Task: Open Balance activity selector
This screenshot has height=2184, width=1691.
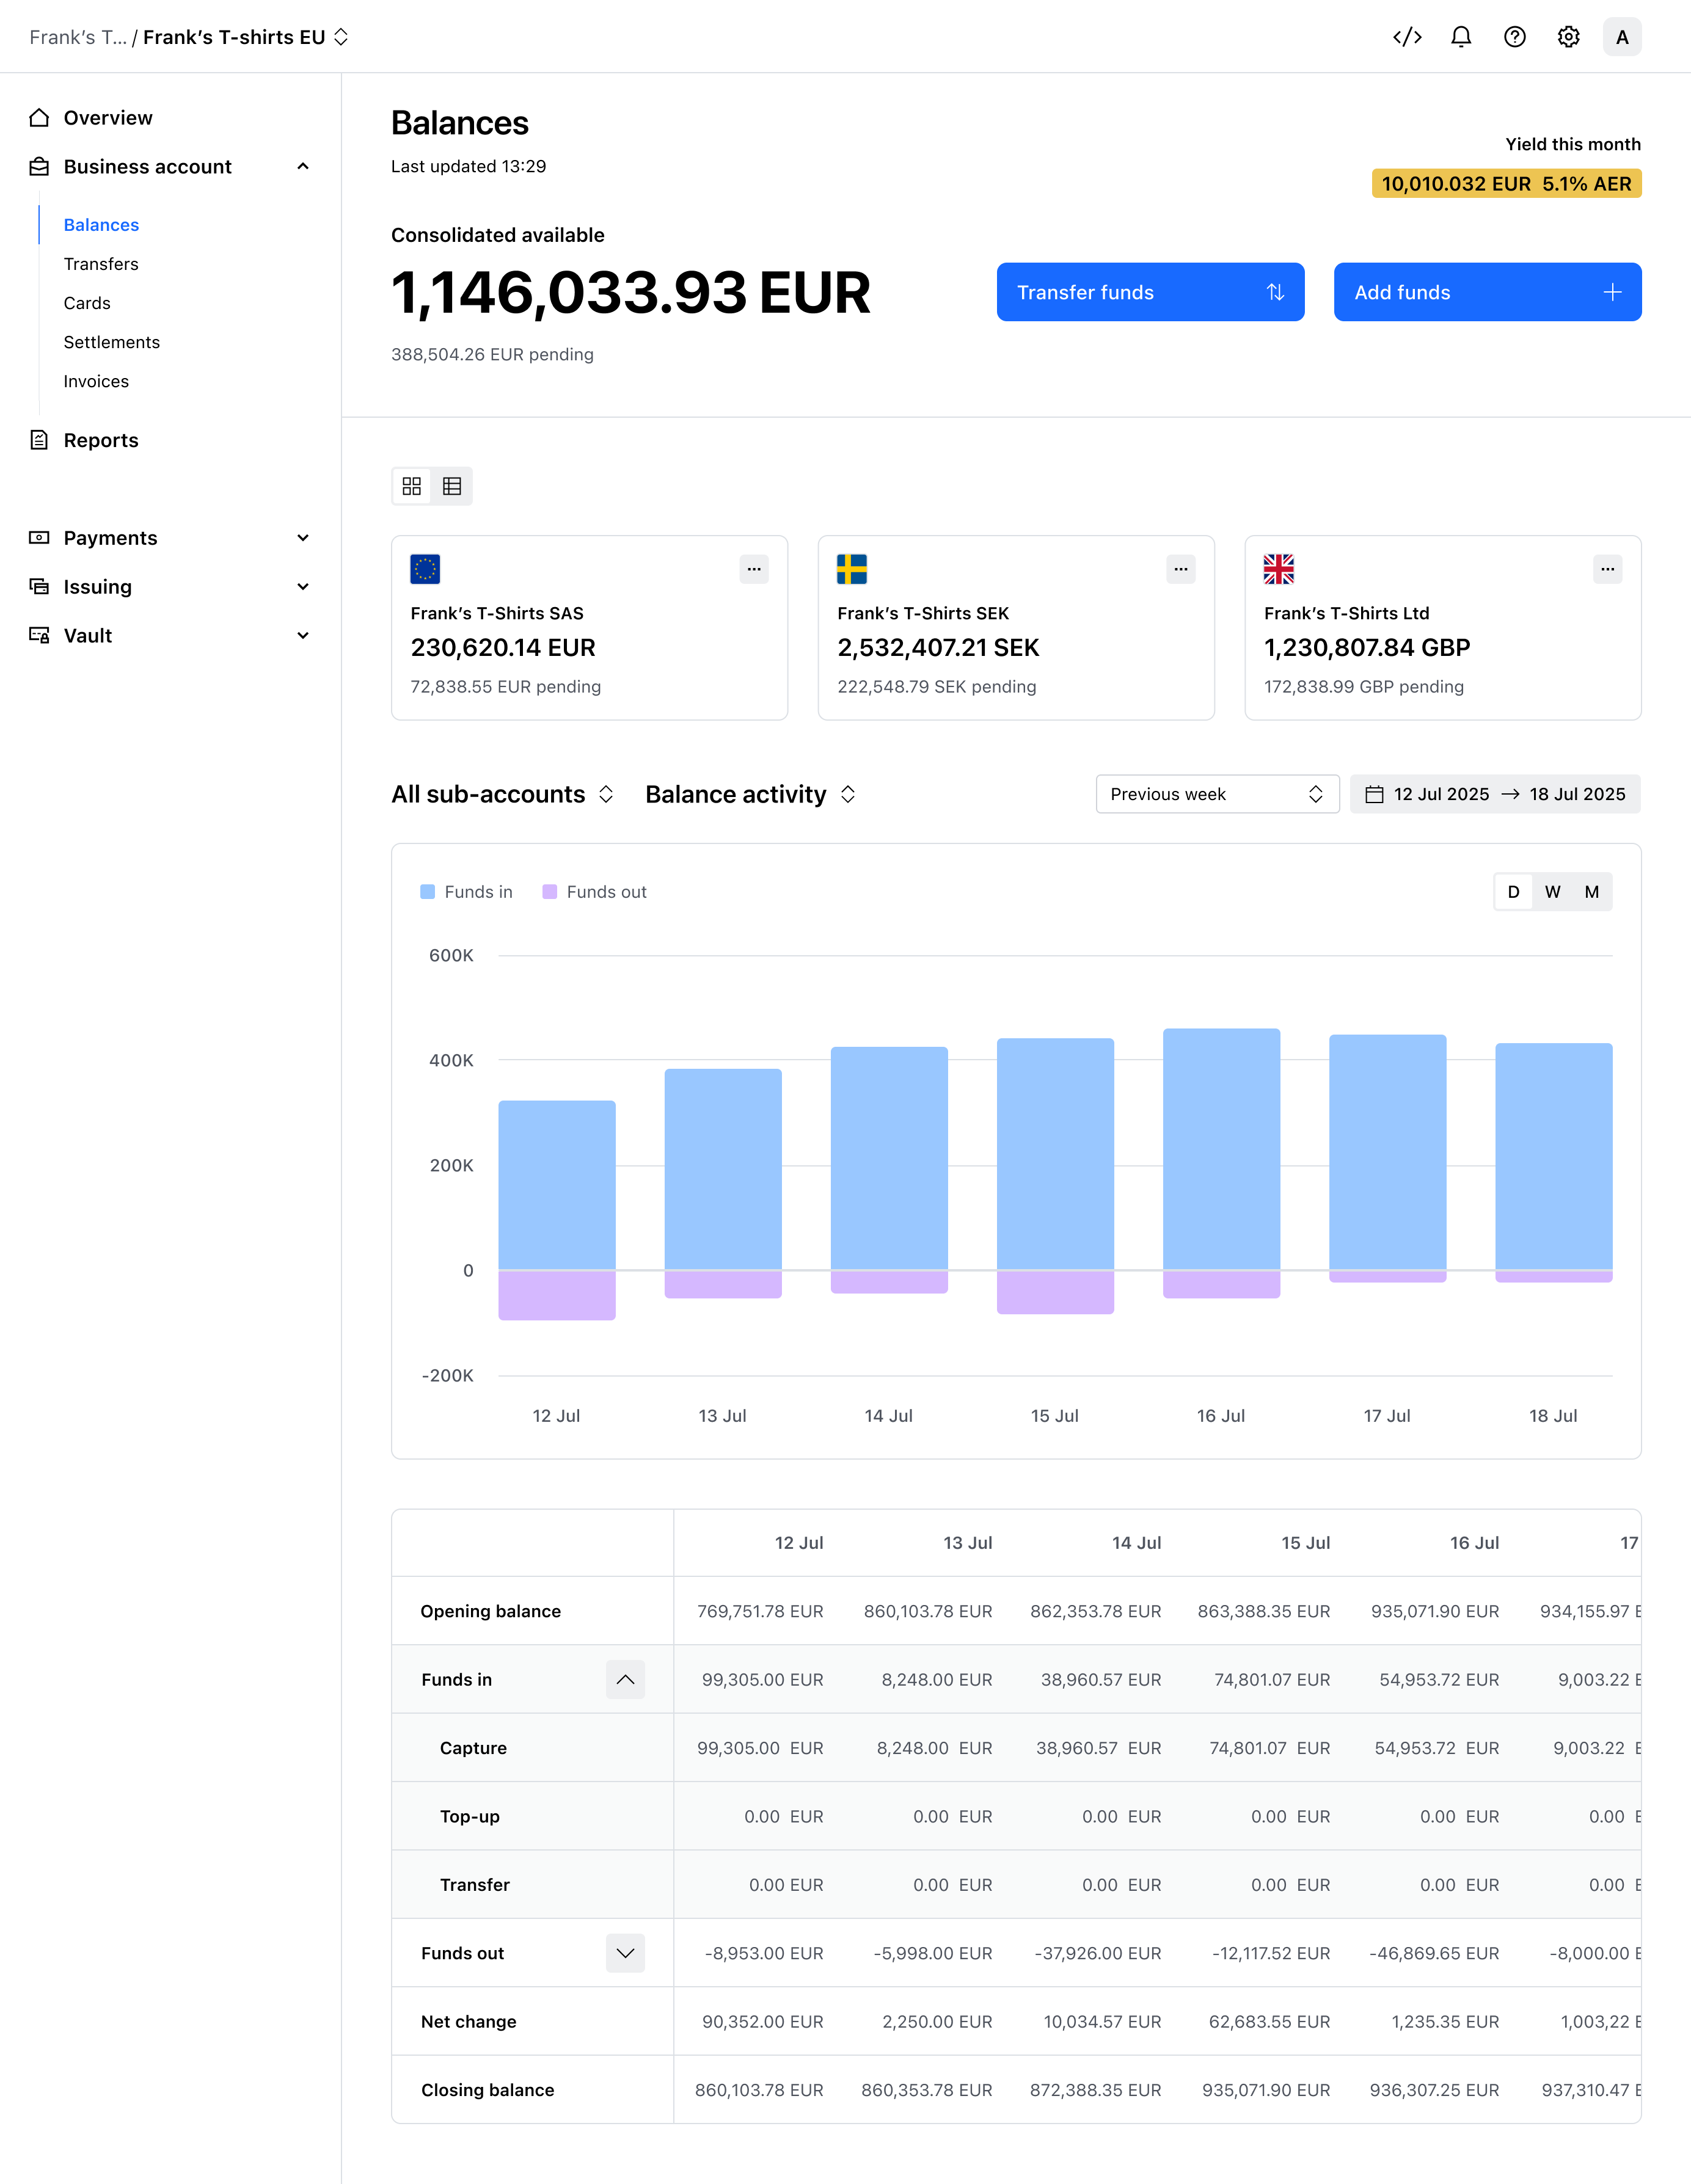Action: 751,794
